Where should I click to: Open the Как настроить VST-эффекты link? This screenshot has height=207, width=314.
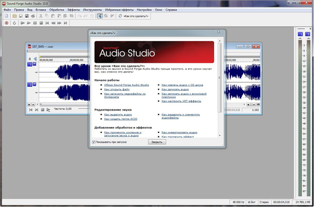click(181, 101)
